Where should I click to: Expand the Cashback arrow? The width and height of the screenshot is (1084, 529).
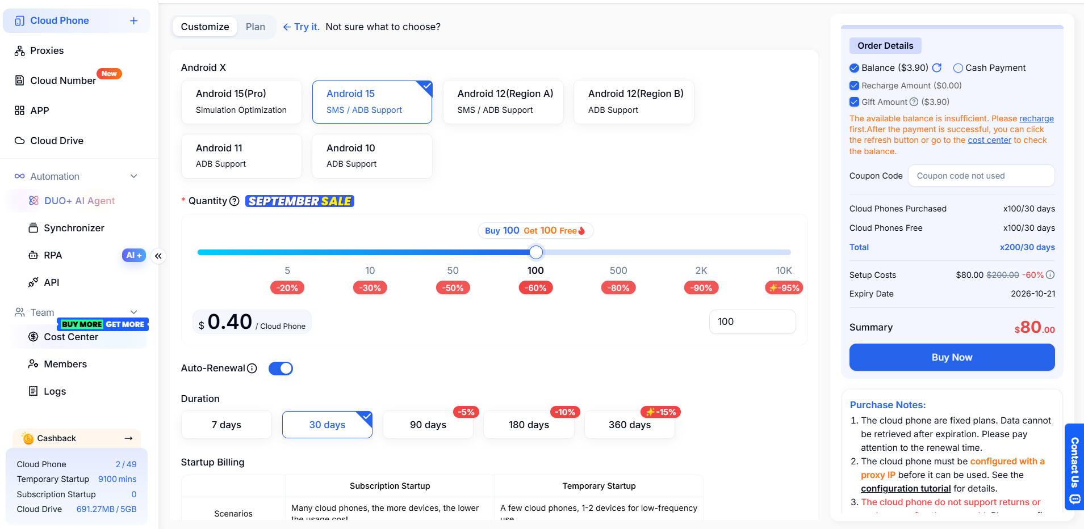[128, 438]
